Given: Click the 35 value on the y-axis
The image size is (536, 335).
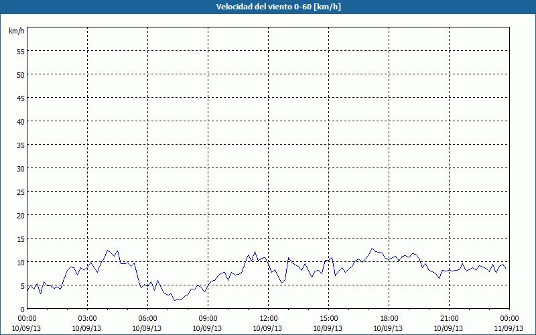Looking at the screenshot, I should tap(21, 145).
